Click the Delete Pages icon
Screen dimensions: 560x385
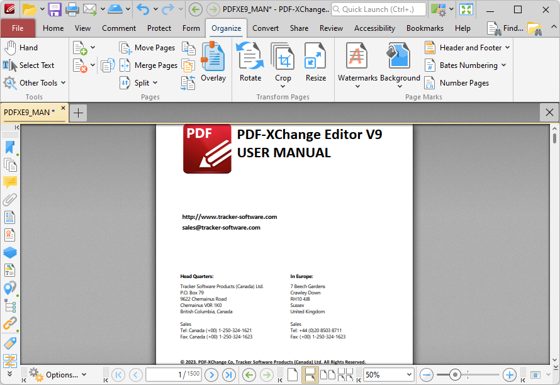pyautogui.click(x=80, y=65)
